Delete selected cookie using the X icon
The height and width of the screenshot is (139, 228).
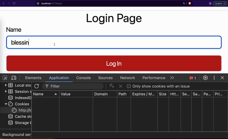[x=120, y=86]
